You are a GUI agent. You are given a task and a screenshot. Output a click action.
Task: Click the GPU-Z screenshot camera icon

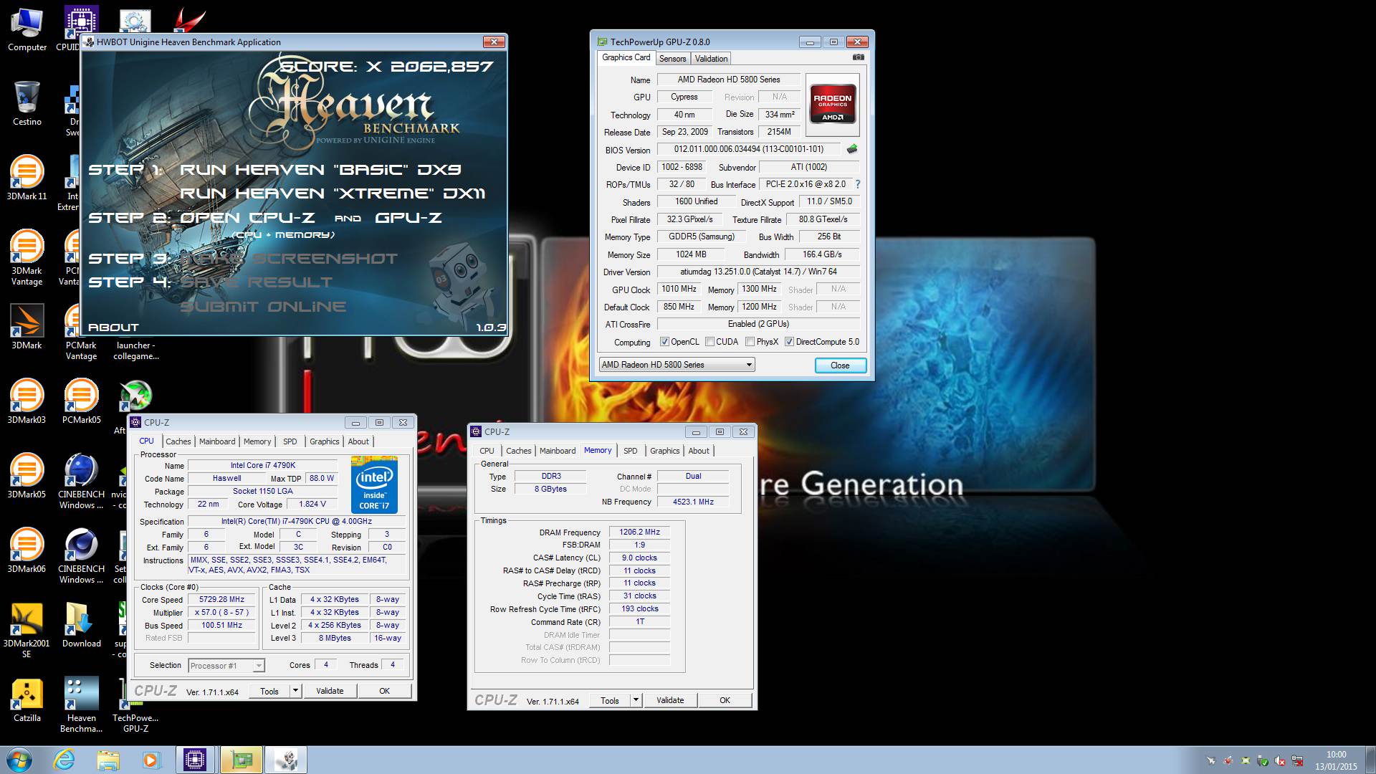coord(858,57)
